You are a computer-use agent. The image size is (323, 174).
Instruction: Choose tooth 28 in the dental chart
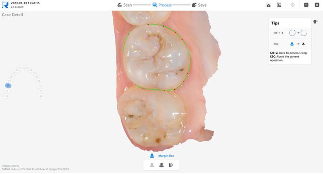point(41,96)
